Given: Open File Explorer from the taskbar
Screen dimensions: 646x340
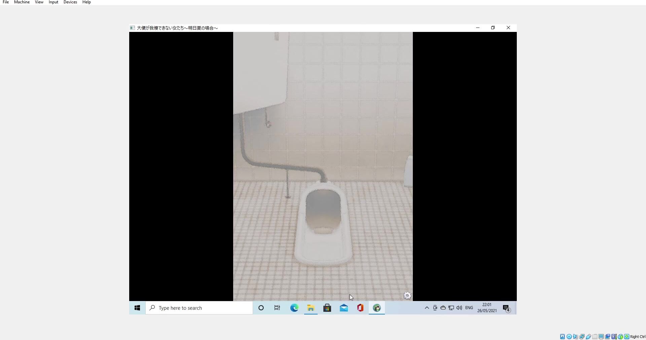Looking at the screenshot, I should (311, 308).
